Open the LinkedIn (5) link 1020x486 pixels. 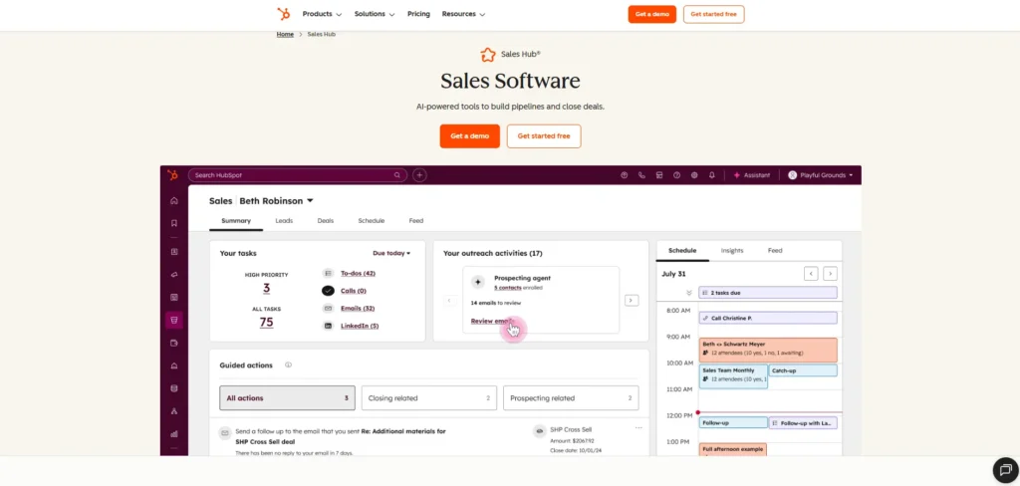[360, 326]
